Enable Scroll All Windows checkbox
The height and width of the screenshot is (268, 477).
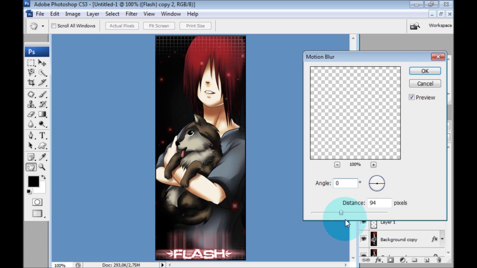[x=54, y=26]
